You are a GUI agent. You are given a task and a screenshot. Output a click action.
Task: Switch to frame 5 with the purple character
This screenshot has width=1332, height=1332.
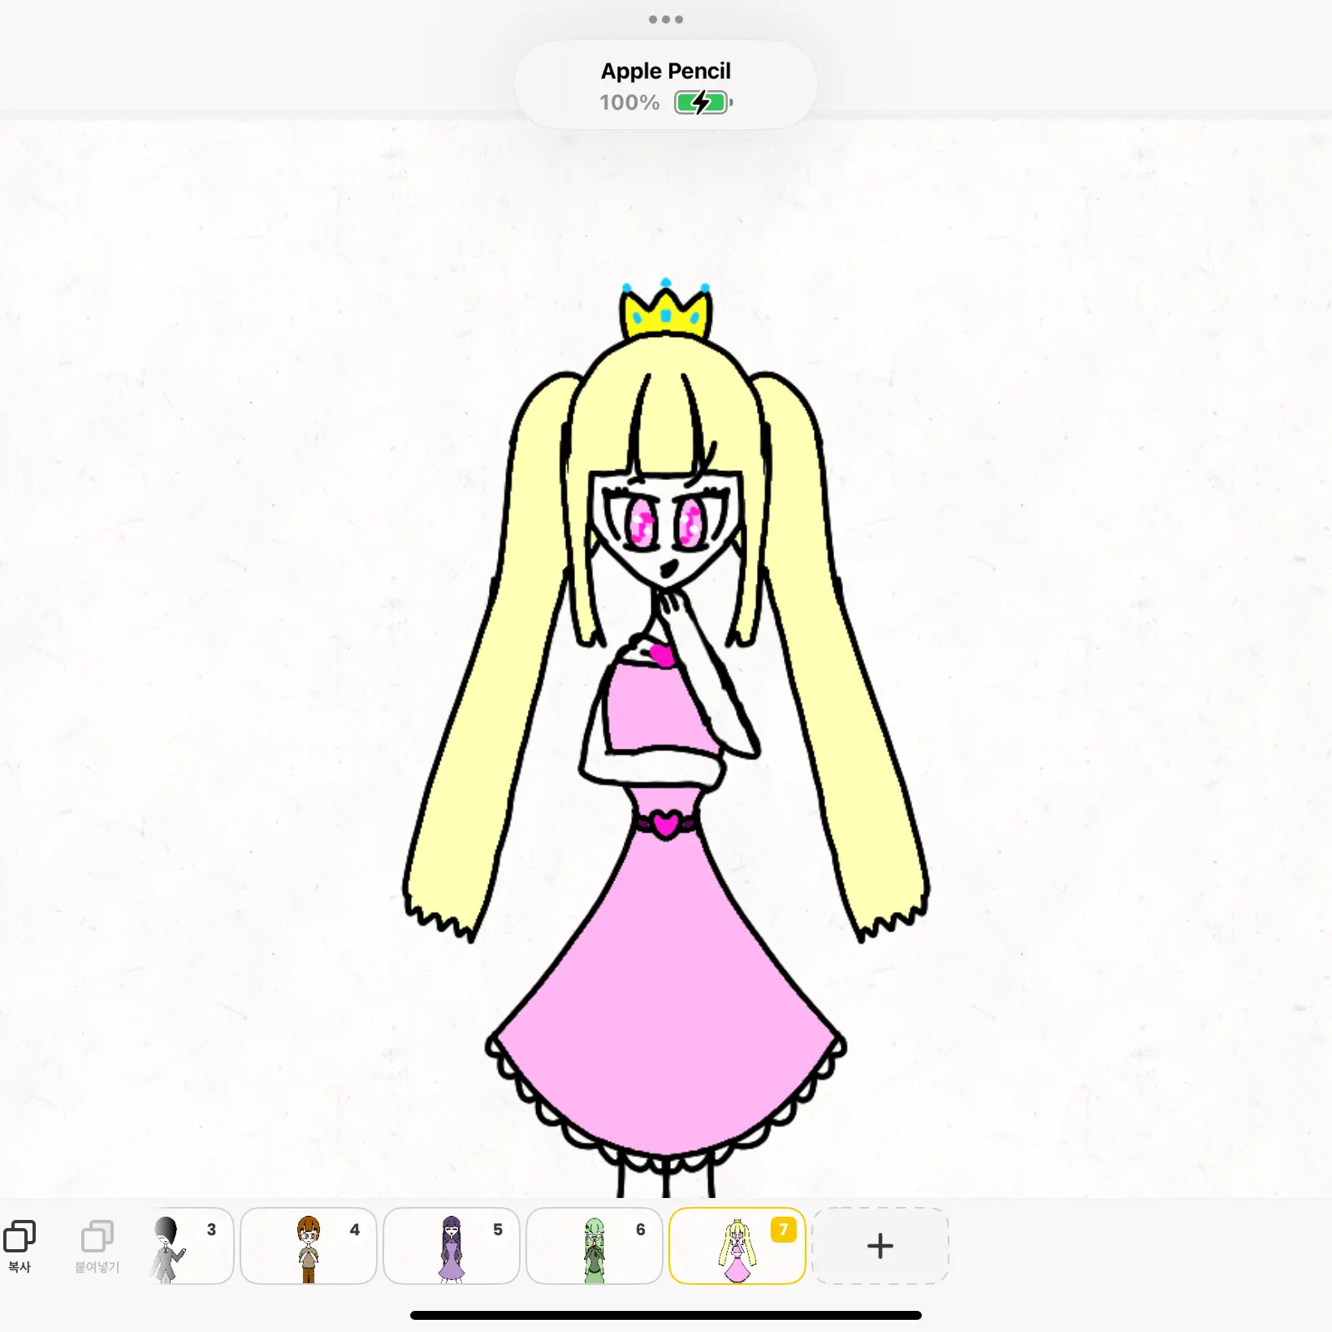tap(452, 1245)
